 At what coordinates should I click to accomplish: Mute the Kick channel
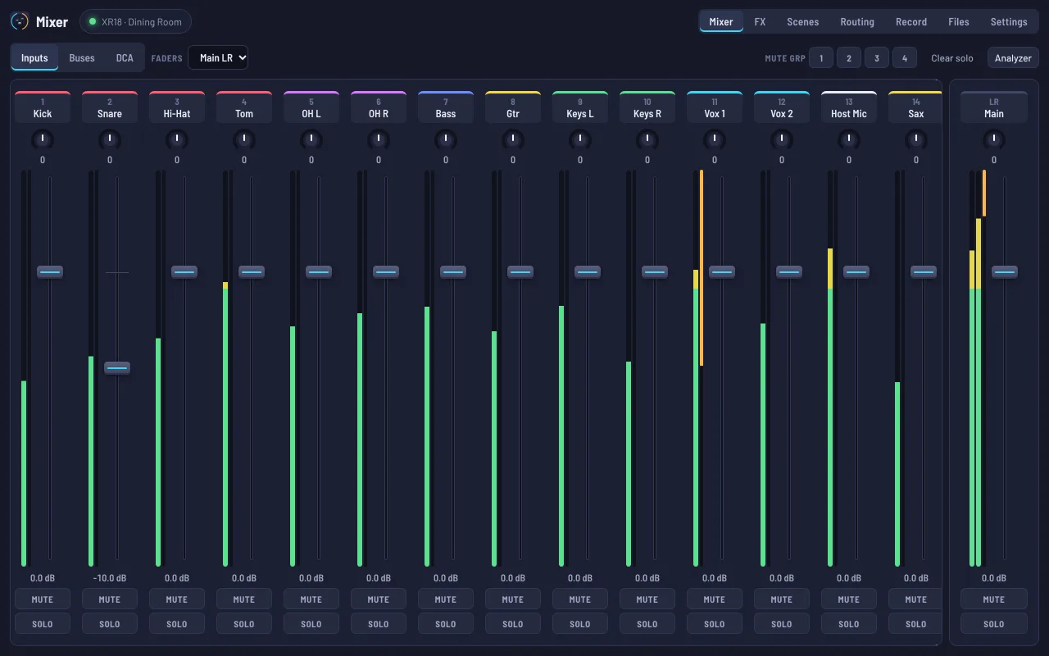pyautogui.click(x=43, y=599)
